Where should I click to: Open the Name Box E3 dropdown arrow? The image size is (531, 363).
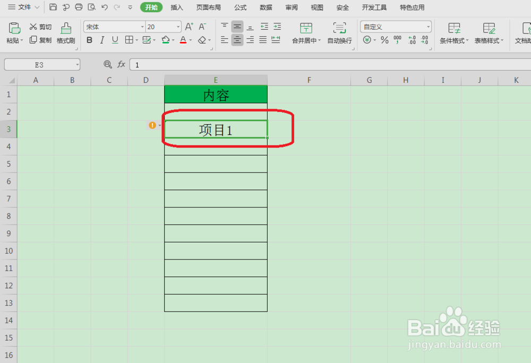(x=77, y=65)
